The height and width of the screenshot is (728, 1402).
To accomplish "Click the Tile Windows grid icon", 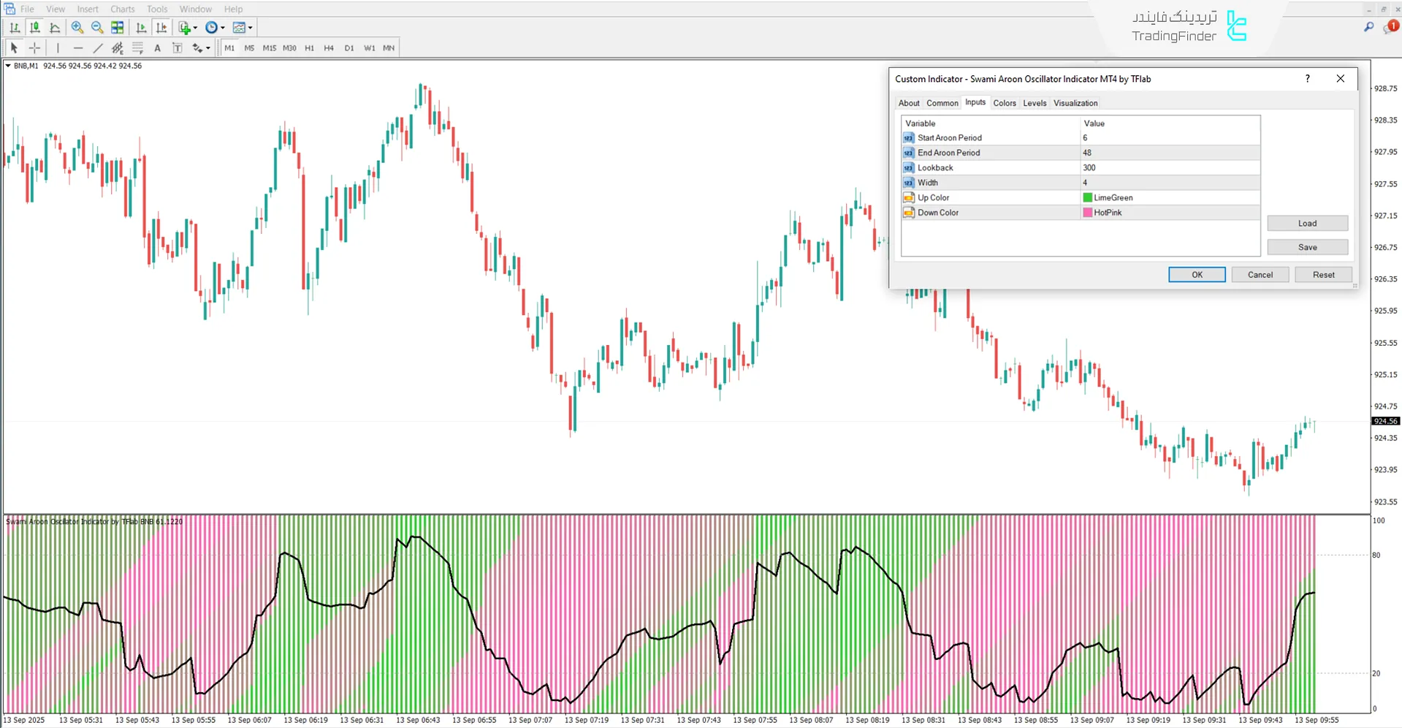I will [117, 28].
